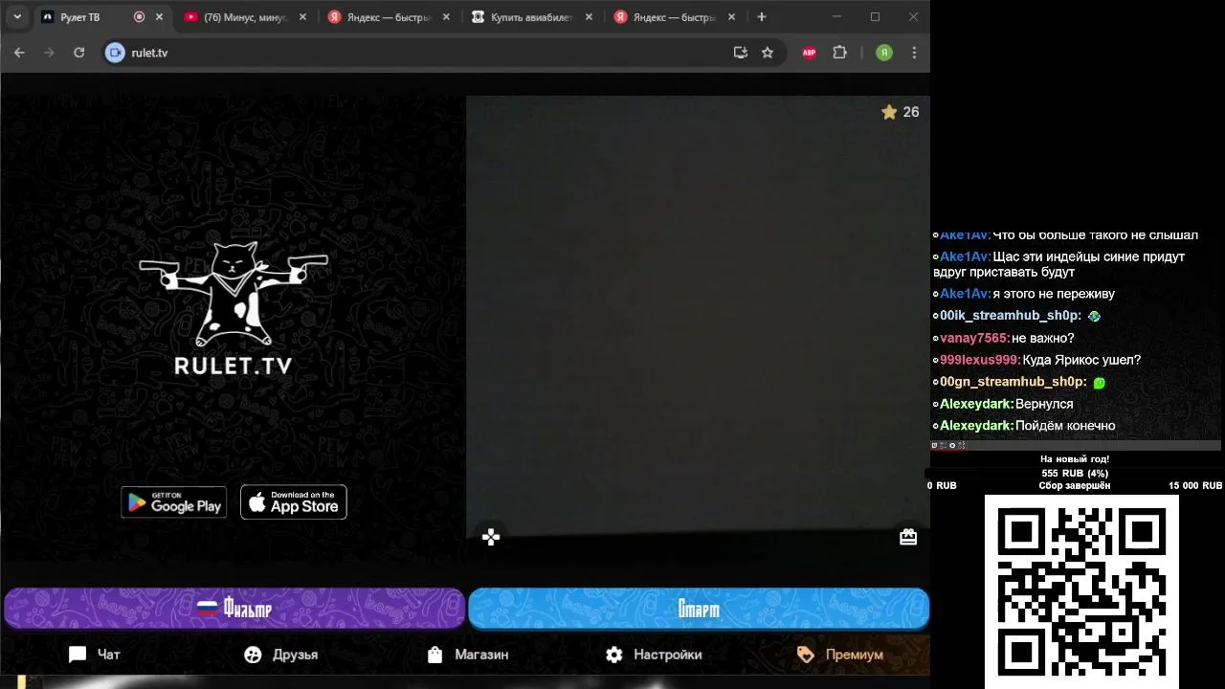
Task: Click the Сбор завершён label
Action: pos(1075,486)
